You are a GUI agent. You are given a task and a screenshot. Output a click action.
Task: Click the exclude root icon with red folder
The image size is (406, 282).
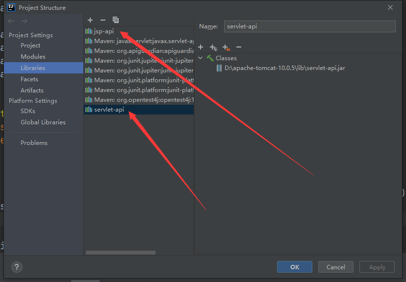click(226, 47)
